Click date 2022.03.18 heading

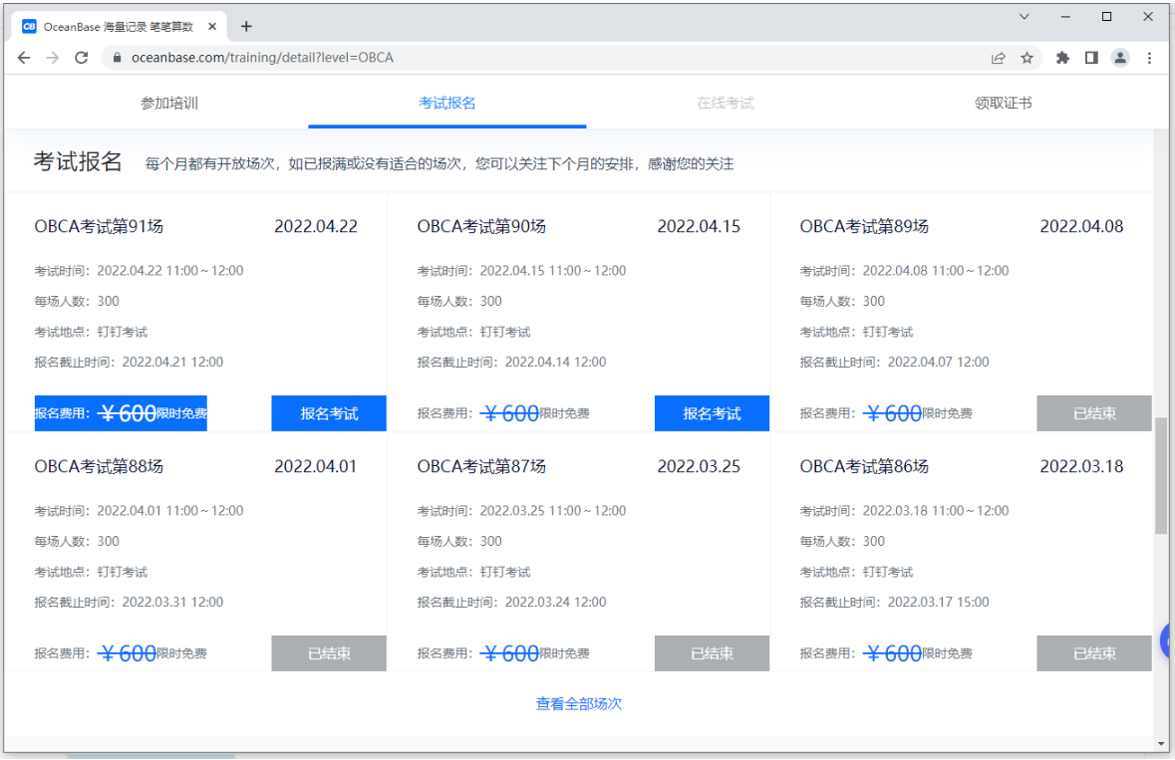1081,466
